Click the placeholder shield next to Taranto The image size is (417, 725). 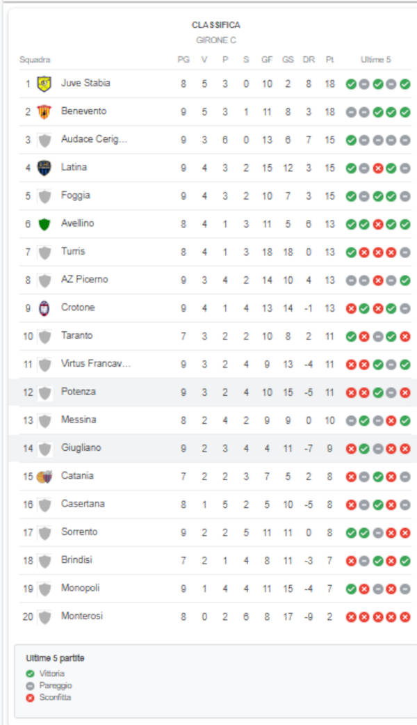coord(44,336)
